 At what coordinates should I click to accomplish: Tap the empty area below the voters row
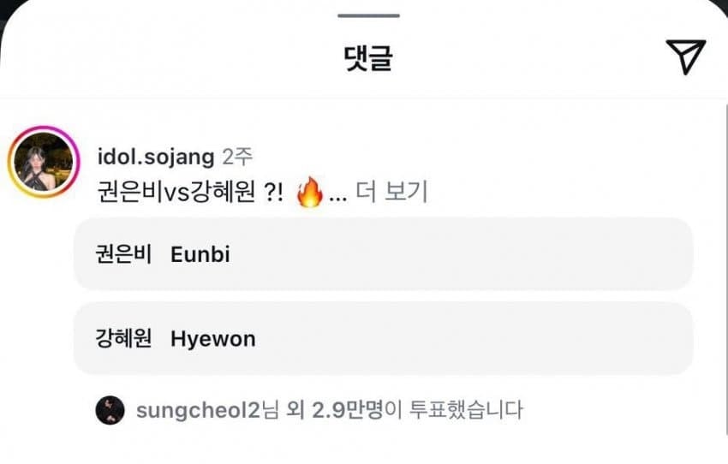click(364, 448)
